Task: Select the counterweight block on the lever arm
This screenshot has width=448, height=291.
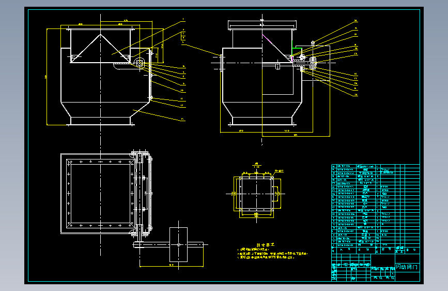Action: [179, 244]
